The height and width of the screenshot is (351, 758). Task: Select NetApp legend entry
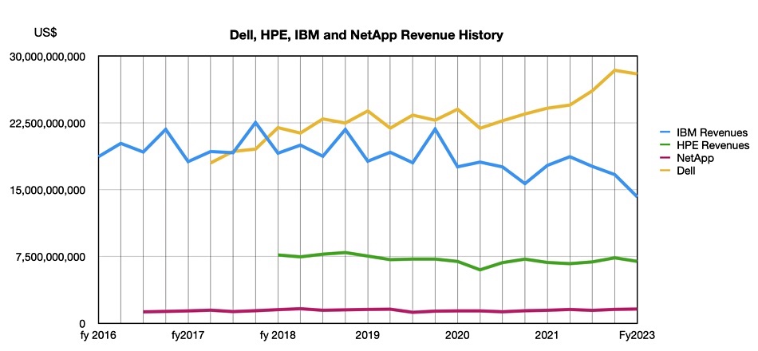point(686,158)
